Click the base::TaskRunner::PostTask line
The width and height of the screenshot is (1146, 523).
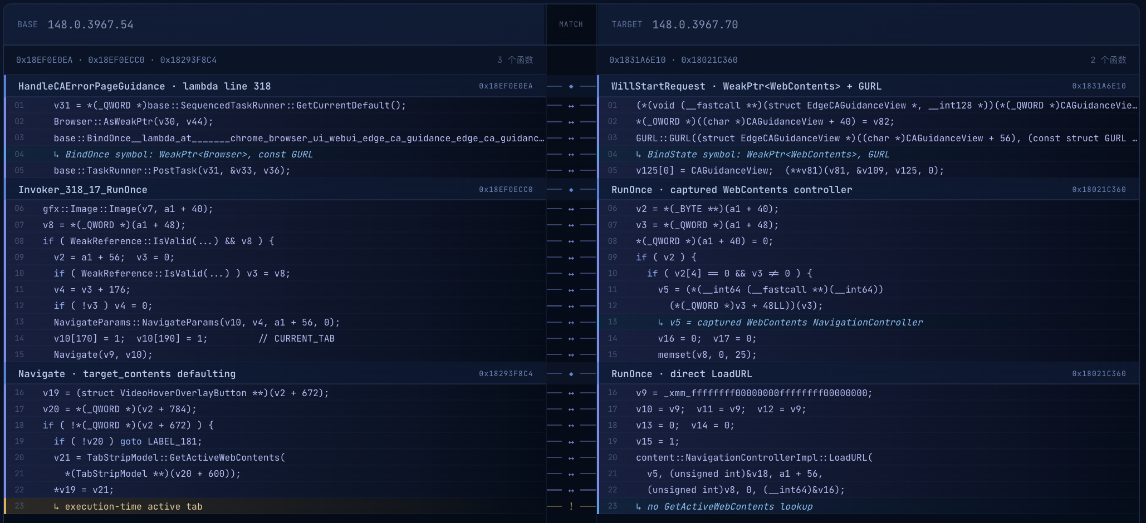pos(275,170)
